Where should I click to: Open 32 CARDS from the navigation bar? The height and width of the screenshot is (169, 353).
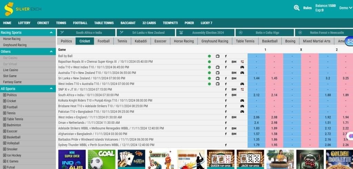[x=149, y=23]
